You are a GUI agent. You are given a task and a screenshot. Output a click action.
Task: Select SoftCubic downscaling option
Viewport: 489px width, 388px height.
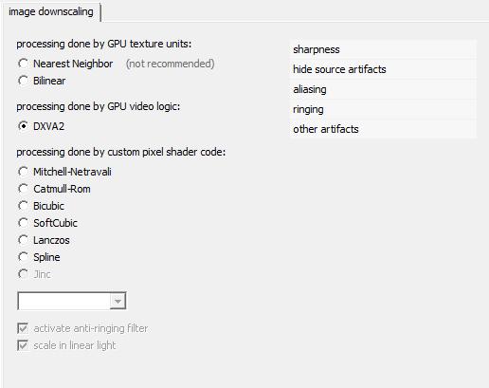pos(23,223)
